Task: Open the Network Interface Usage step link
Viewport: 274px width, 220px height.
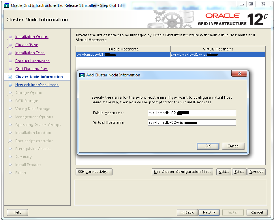Action: point(37,85)
